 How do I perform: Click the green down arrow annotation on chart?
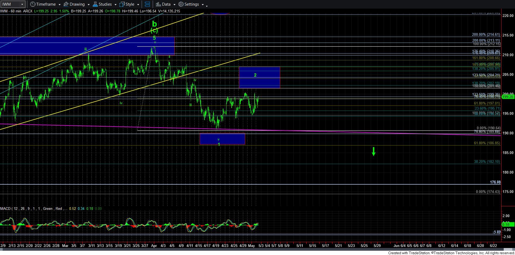[x=373, y=151]
